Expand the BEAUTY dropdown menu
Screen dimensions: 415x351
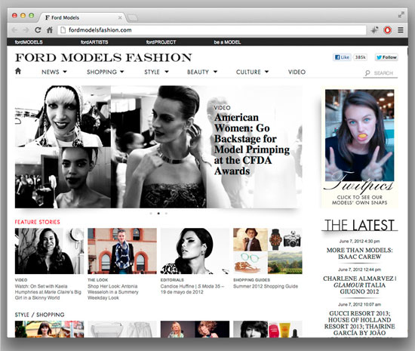(202, 72)
